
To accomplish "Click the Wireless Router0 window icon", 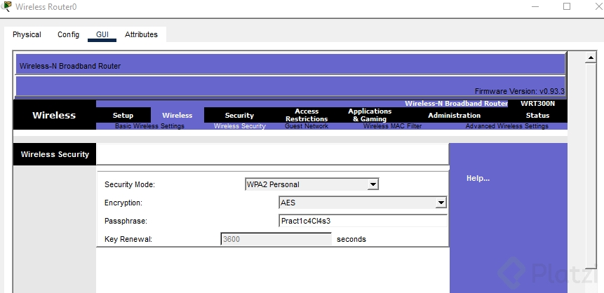I will 6,6.
